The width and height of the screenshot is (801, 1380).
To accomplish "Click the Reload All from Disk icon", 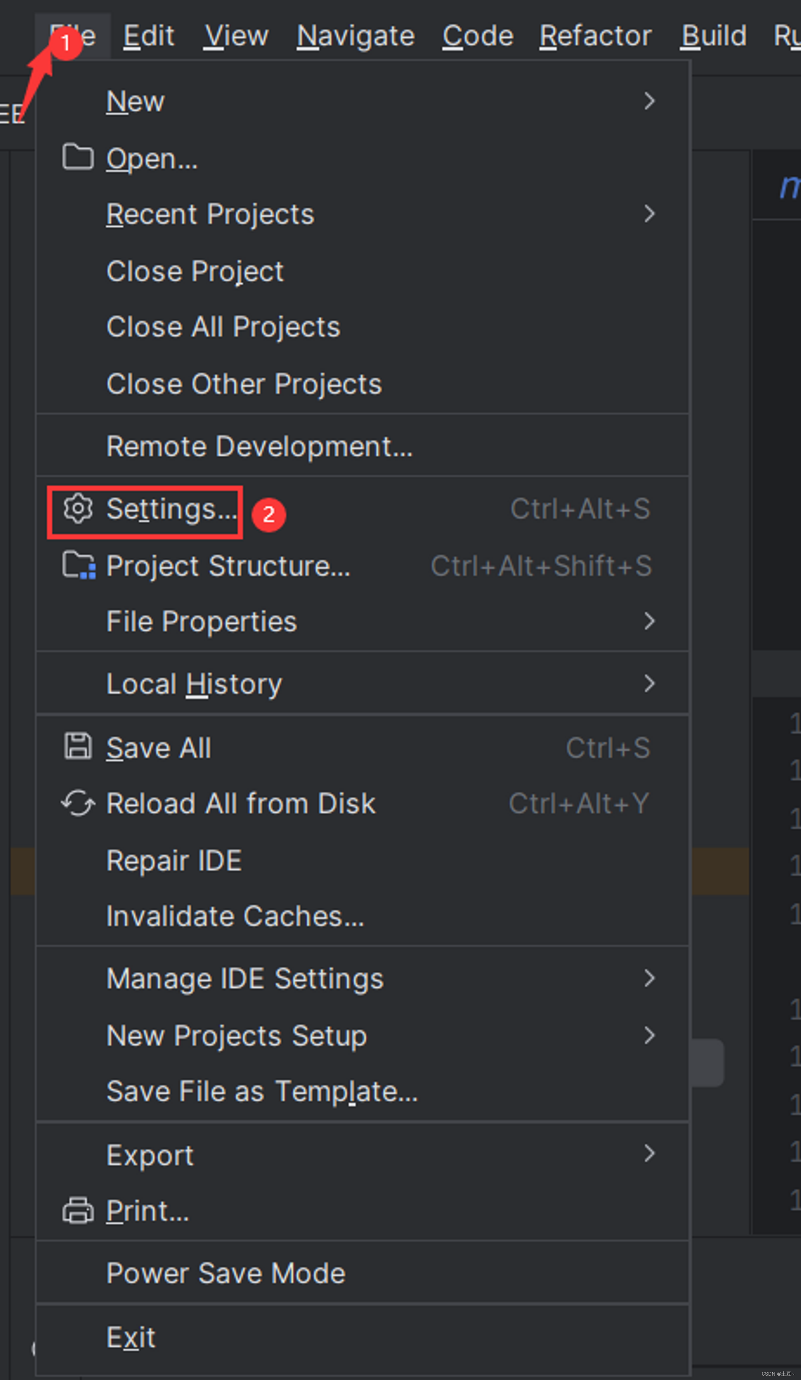I will [78, 803].
